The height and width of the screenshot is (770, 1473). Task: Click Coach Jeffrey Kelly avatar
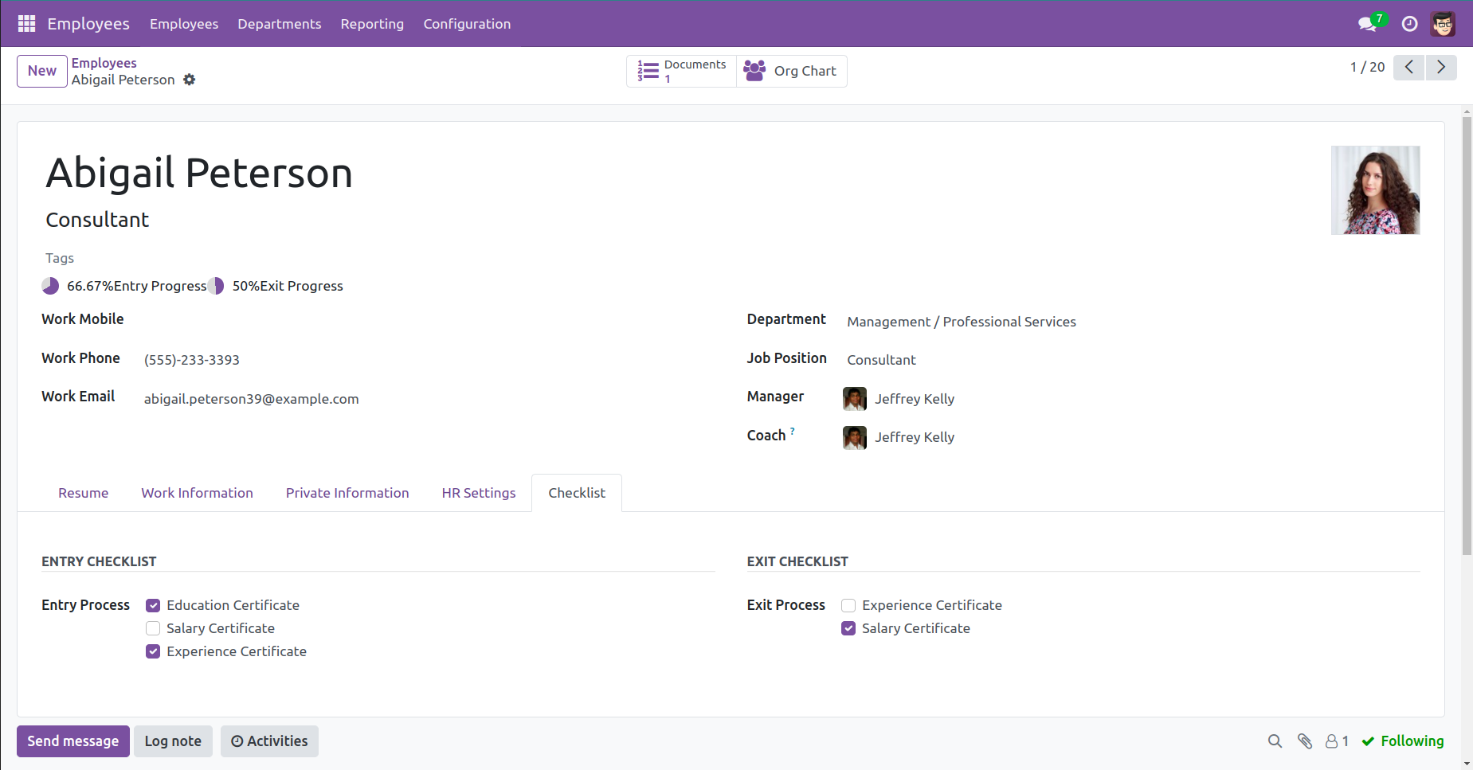[x=855, y=437]
